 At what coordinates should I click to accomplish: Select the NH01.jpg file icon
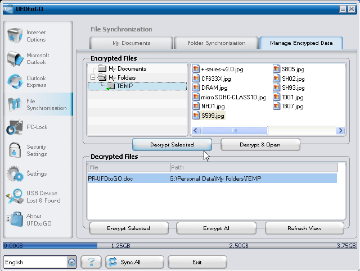coord(196,106)
